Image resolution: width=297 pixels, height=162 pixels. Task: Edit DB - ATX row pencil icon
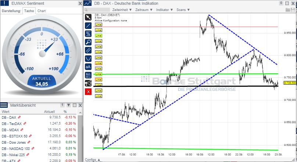click(19, 161)
